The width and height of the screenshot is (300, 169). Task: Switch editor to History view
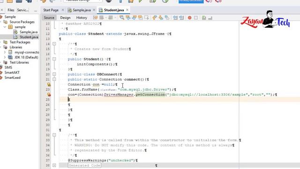point(82,18)
